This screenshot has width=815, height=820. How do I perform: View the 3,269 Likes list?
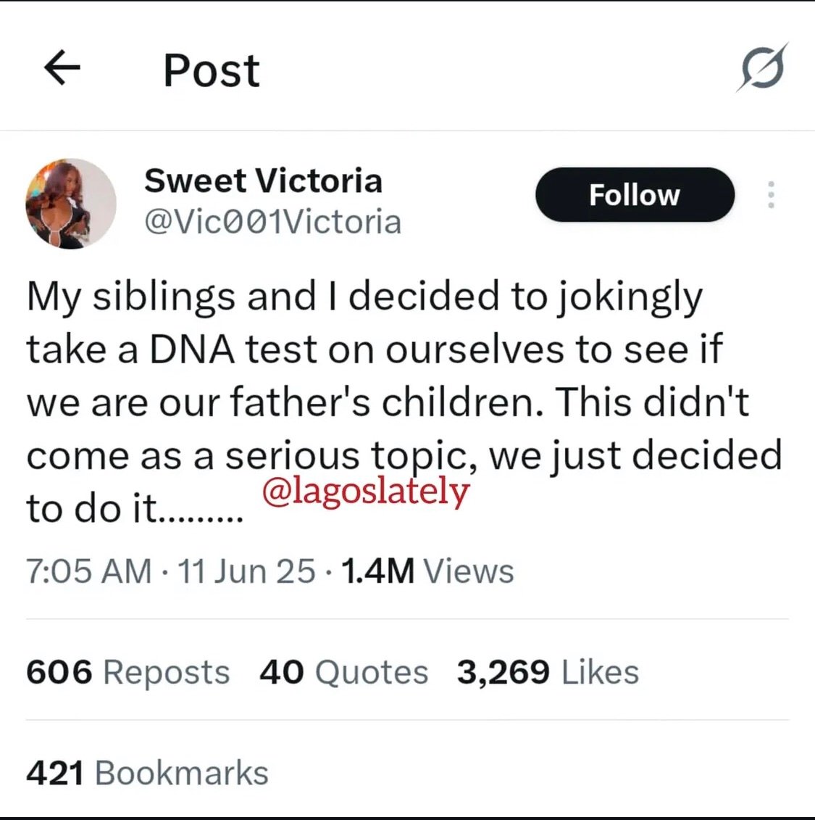click(548, 672)
